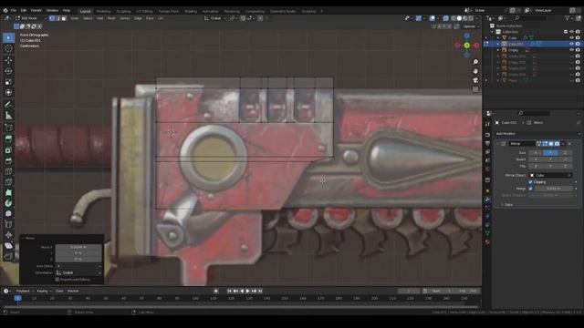Click the Move X value field
The image size is (584, 328).
point(78,247)
